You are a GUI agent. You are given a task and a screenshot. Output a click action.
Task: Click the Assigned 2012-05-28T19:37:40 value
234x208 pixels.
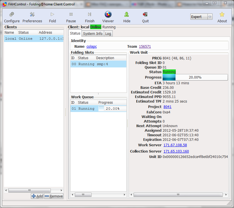[x=181, y=131]
